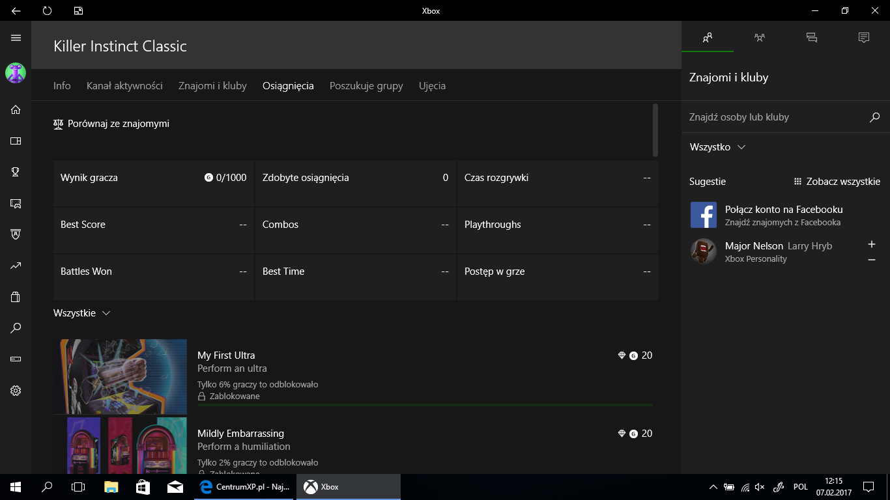Click the Mildly Embarrassing title text
The height and width of the screenshot is (500, 890).
240,434
